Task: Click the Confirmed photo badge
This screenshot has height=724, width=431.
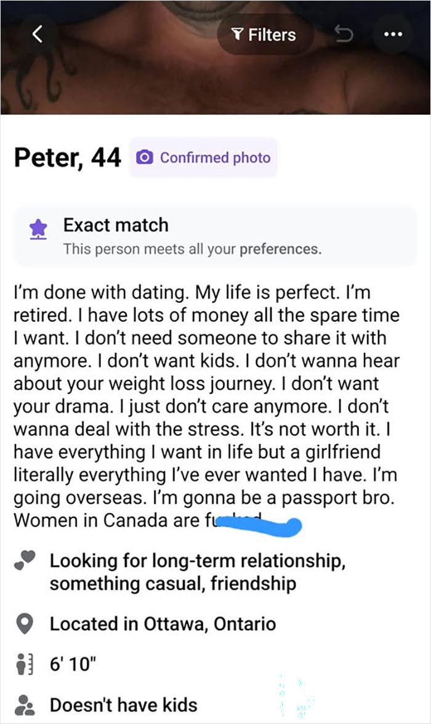Action: (203, 159)
